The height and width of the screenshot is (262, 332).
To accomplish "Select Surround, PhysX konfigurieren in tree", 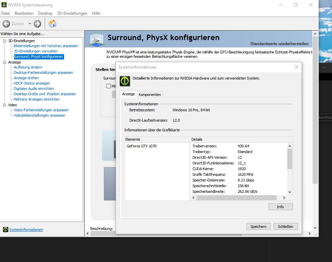I will click(38, 56).
